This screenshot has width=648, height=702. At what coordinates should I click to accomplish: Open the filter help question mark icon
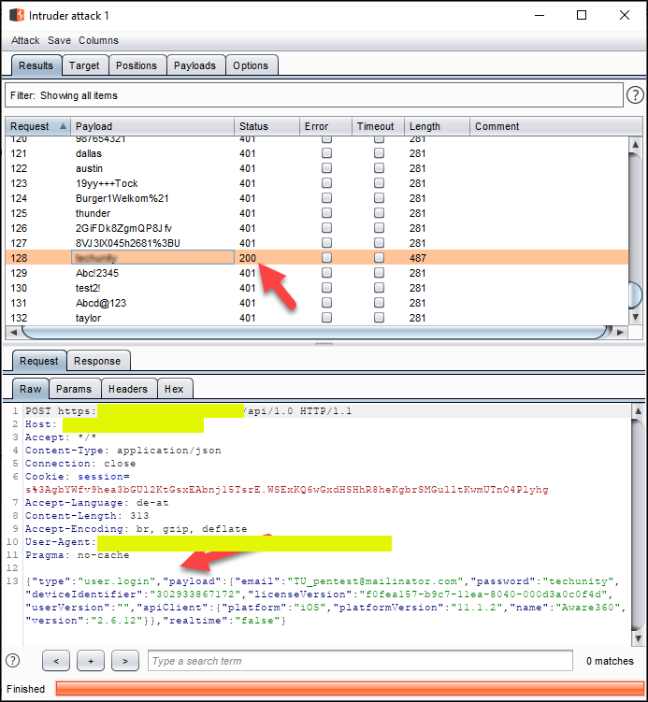click(x=635, y=95)
